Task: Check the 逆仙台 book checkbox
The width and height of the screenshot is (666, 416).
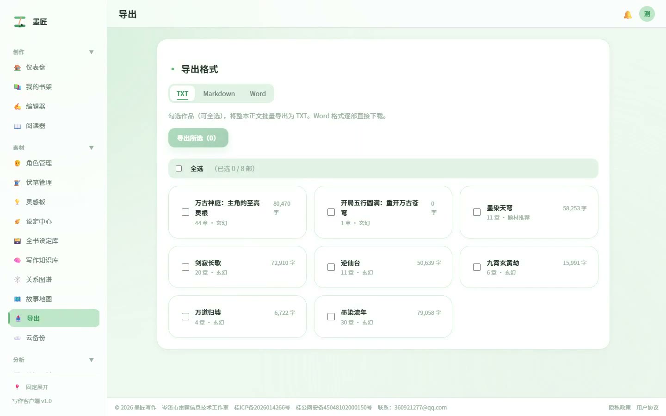Action: coord(331,267)
